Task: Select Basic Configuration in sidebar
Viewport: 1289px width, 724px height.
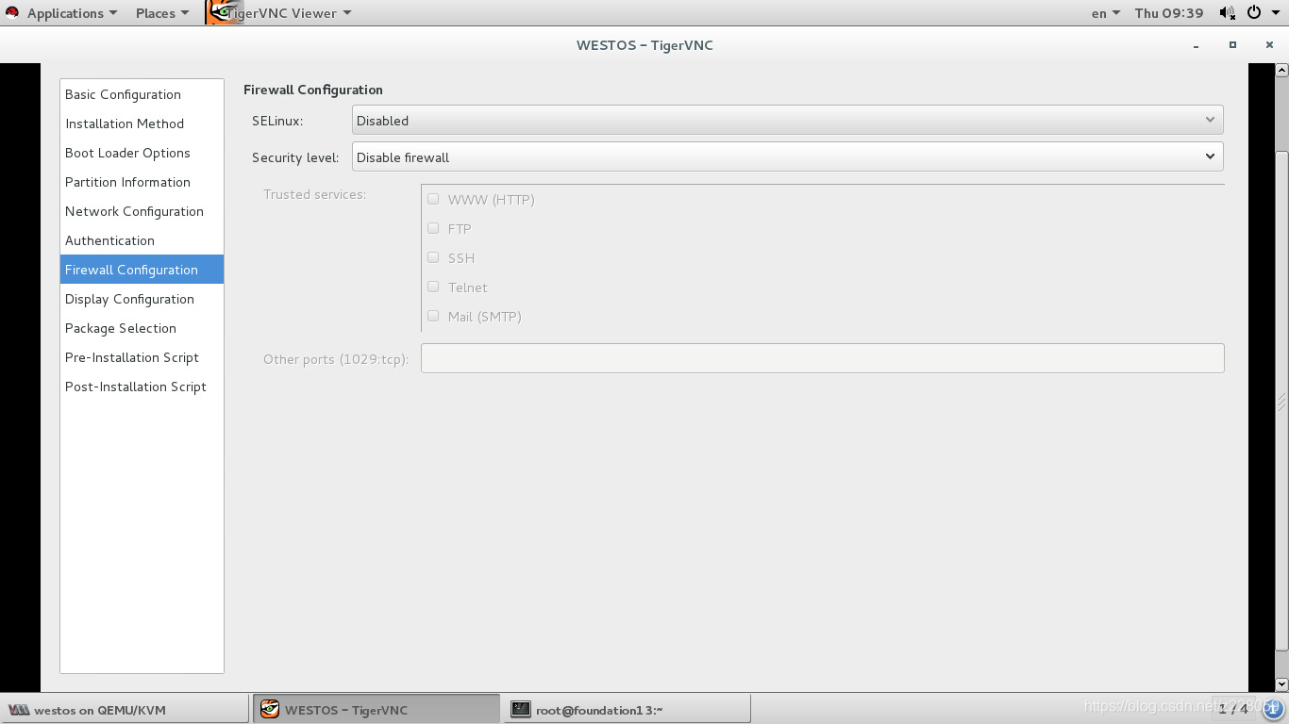Action: (142, 94)
